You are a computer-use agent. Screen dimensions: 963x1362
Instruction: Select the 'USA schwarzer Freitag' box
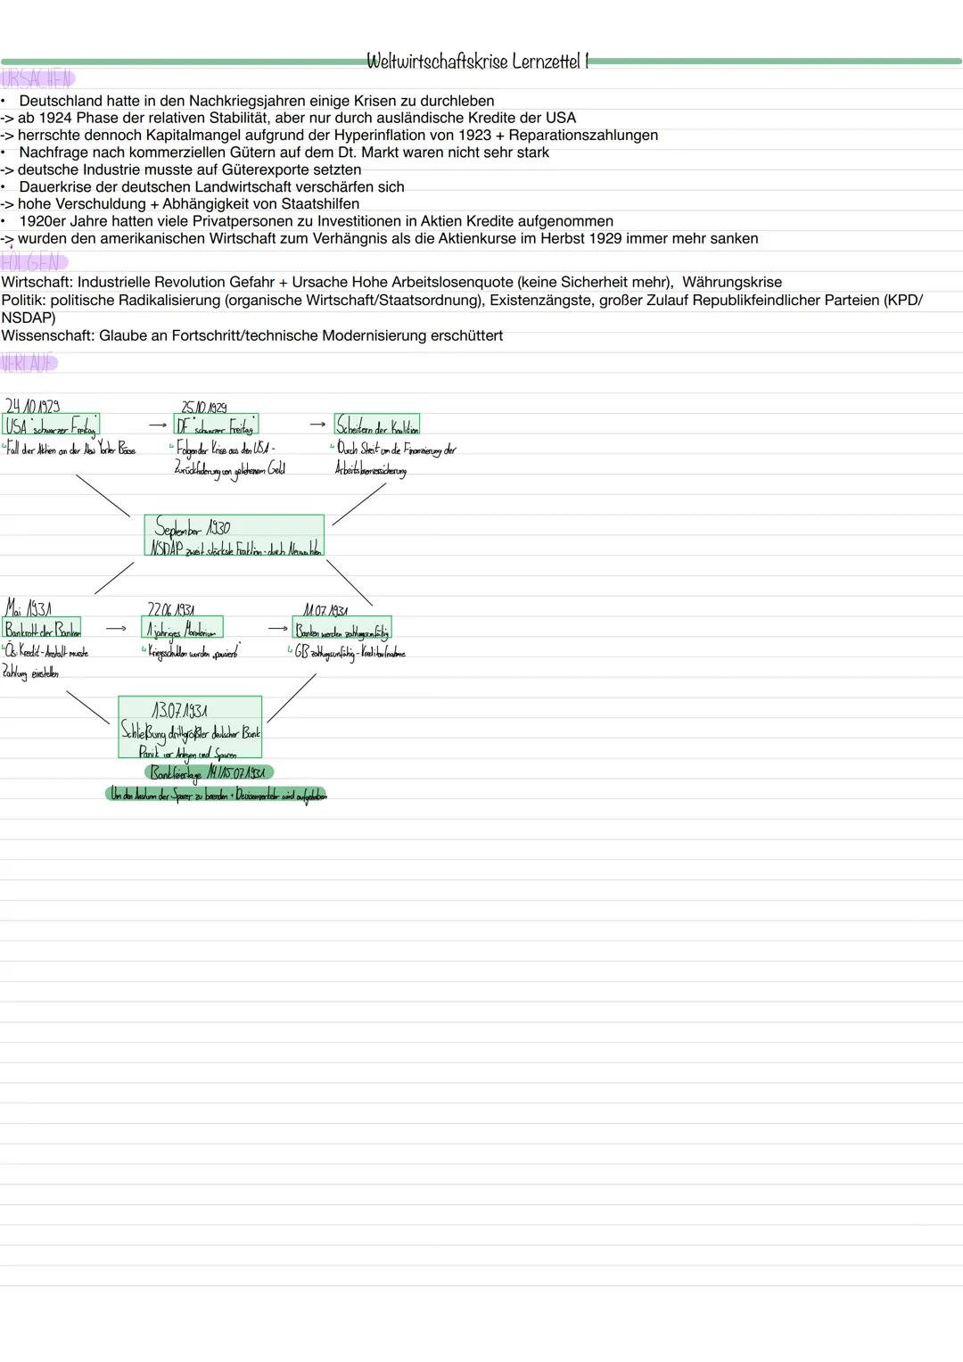pyautogui.click(x=52, y=425)
